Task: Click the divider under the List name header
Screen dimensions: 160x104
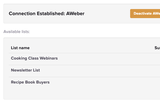Action: (84, 53)
